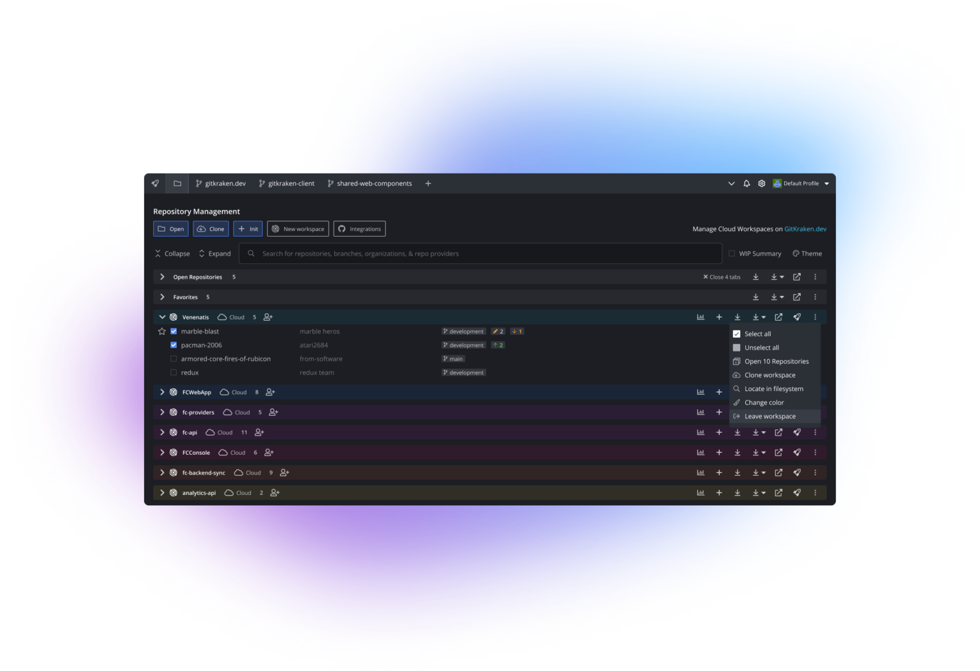Expand the FCWebApp workspace

[162, 392]
